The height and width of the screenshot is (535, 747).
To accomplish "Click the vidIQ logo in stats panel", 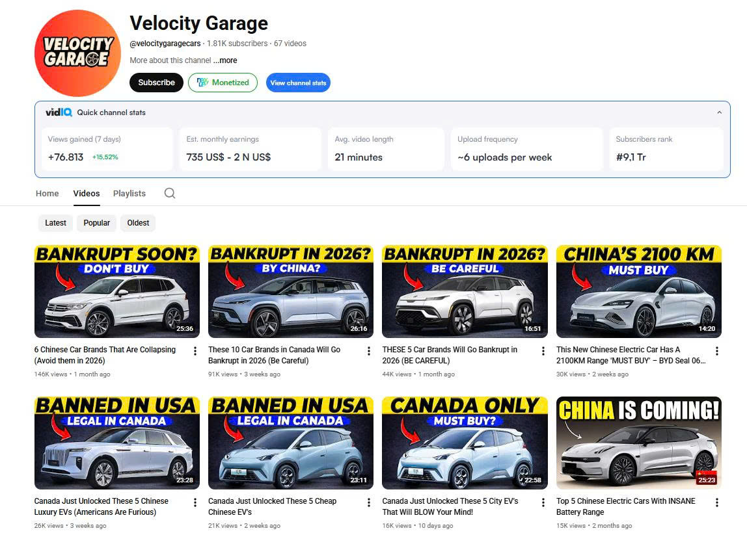I will coord(59,112).
